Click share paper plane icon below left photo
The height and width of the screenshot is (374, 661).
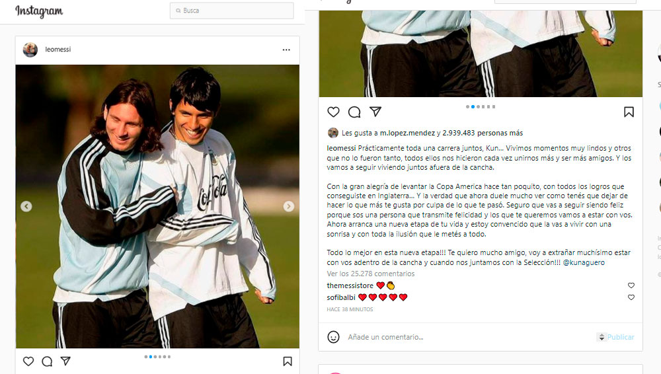tap(65, 361)
